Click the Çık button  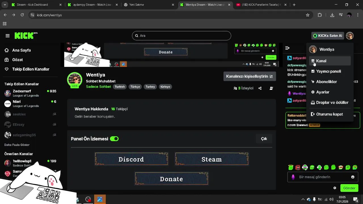point(264,139)
